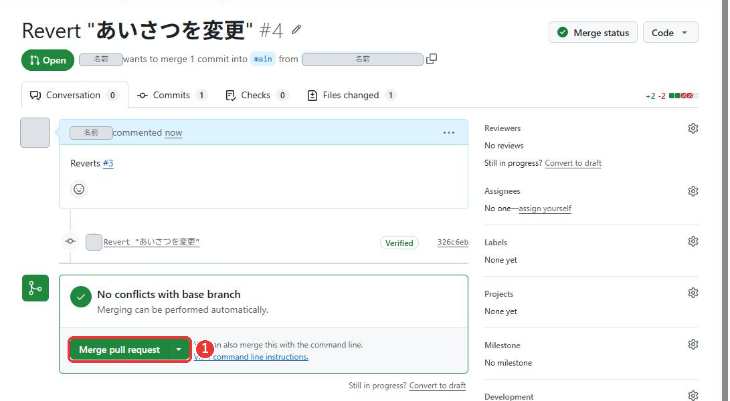Open the Assignees gear settings
Image resolution: width=730 pixels, height=401 pixels.
pyautogui.click(x=693, y=191)
